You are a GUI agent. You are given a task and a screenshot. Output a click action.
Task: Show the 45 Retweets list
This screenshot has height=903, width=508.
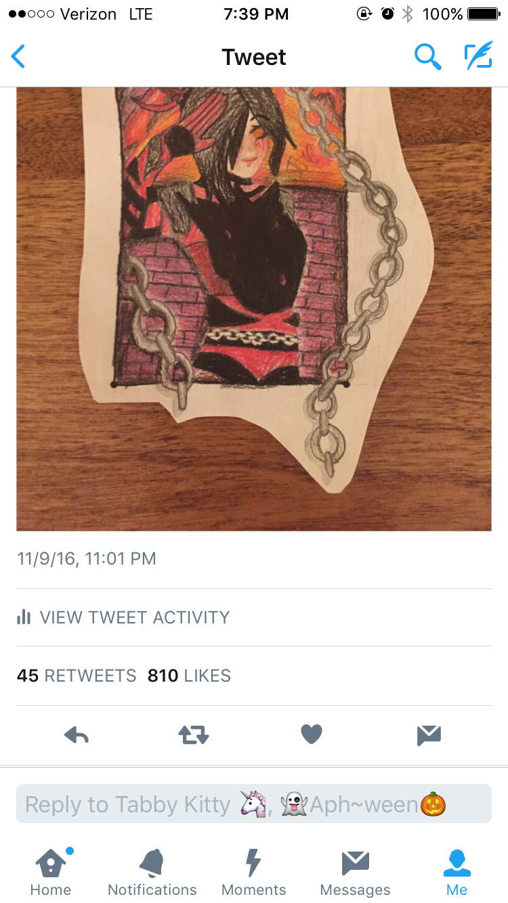(77, 676)
